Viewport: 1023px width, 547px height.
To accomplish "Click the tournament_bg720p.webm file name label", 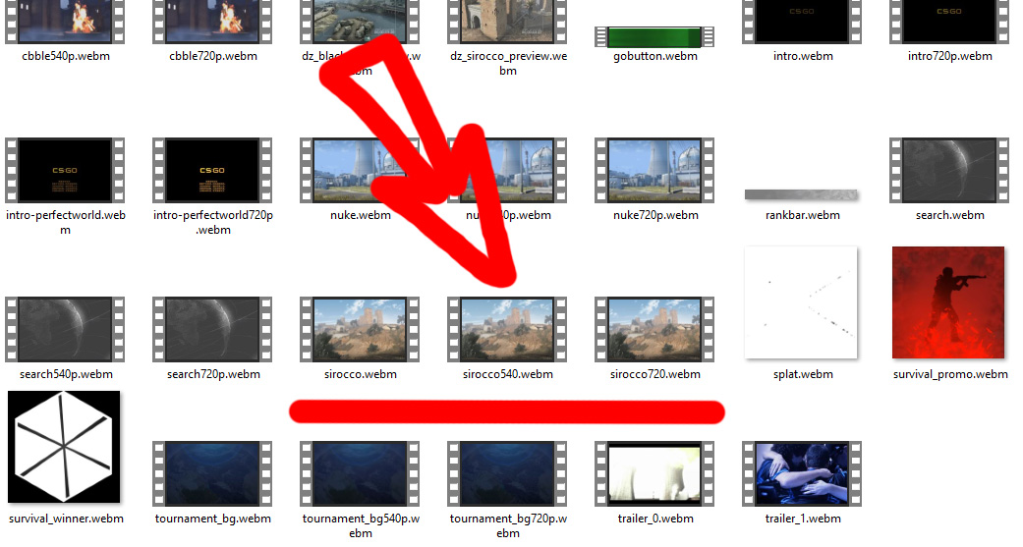I will 508,526.
